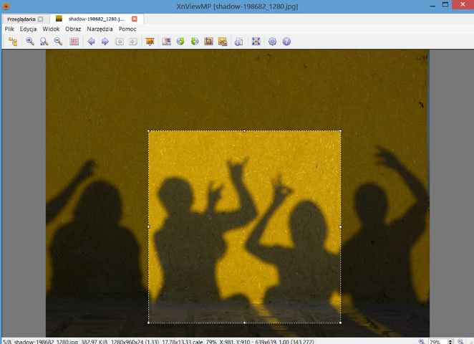This screenshot has height=344, width=474.
Task: Go to next image with right arrow
Action: (105, 42)
